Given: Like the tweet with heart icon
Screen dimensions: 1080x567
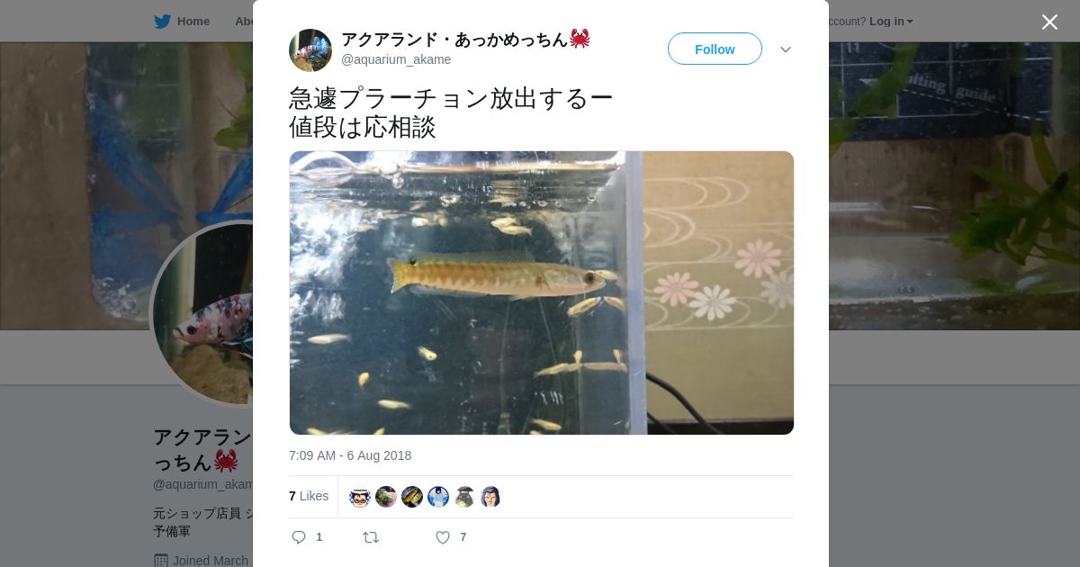Looking at the screenshot, I should click(x=443, y=537).
